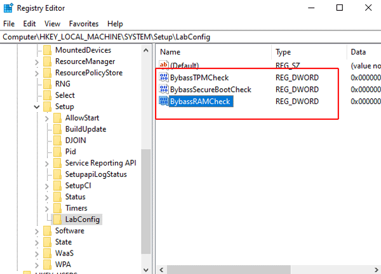The height and width of the screenshot is (274, 381).
Task: Click the values pane scroll right arrow
Action: 377,270
